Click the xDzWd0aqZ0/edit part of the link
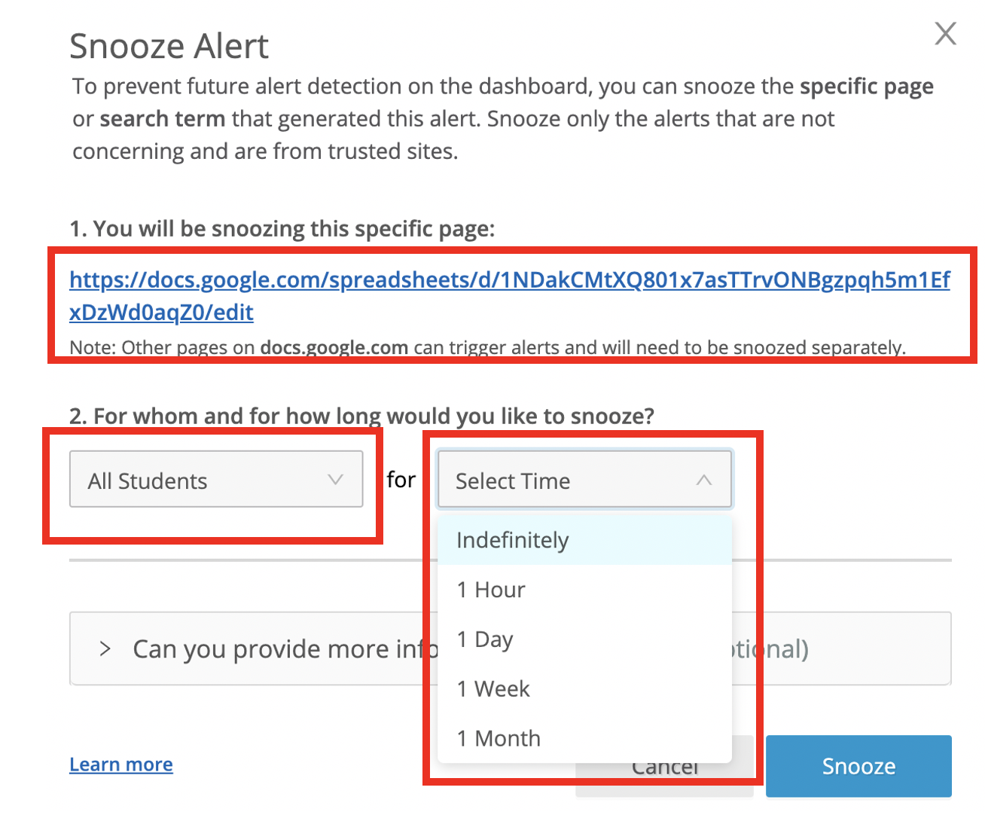This screenshot has height=821, width=985. [161, 313]
